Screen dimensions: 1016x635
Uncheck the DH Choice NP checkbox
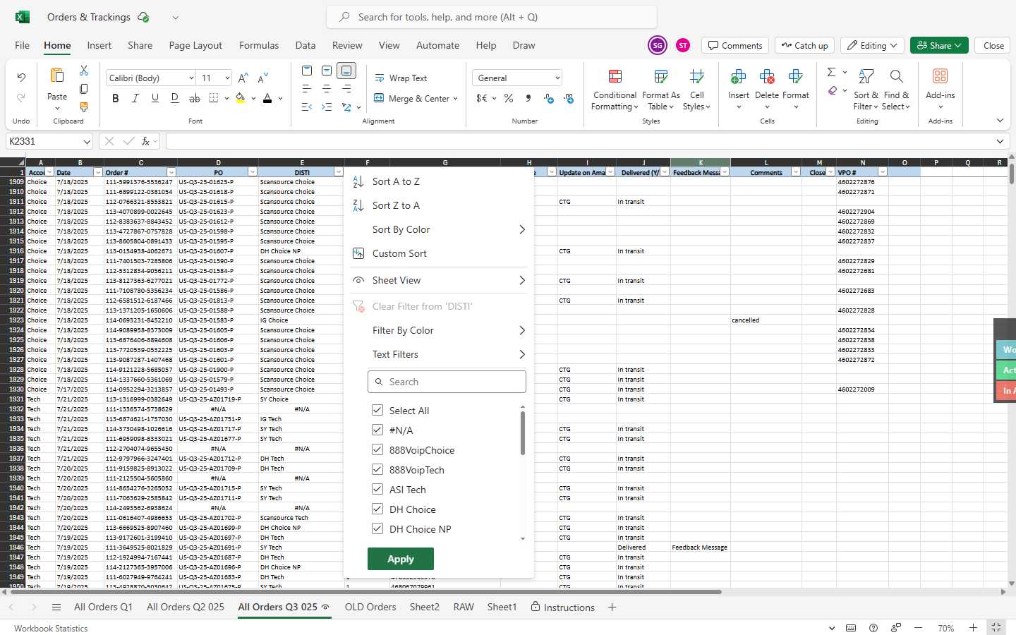[x=377, y=528]
